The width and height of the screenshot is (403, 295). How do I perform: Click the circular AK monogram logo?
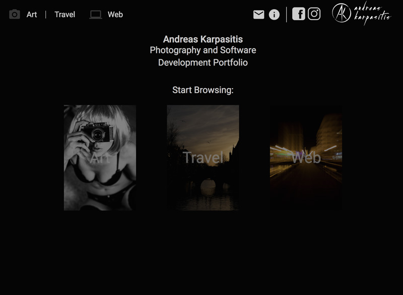[x=341, y=13]
